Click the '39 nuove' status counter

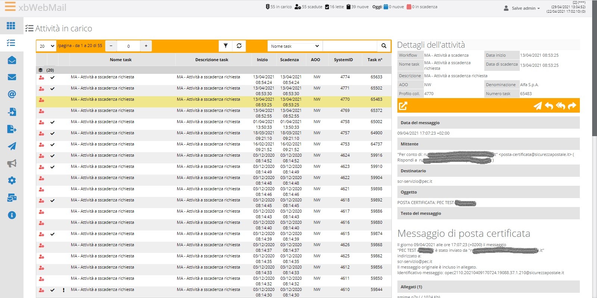[x=357, y=7]
